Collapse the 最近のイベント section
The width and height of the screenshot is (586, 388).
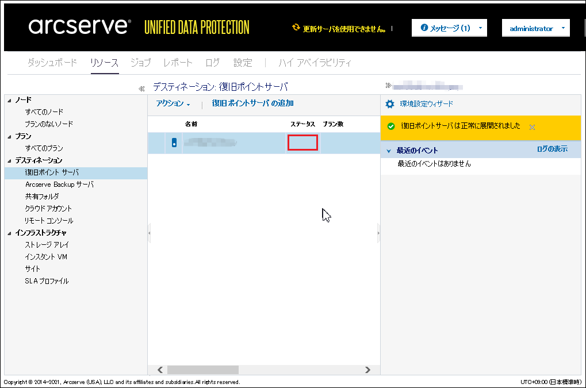389,151
